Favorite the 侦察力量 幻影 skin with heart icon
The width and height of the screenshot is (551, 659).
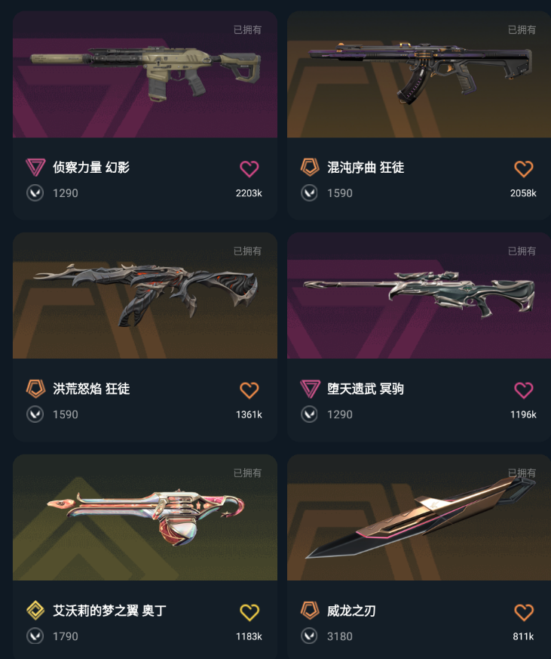coord(249,168)
